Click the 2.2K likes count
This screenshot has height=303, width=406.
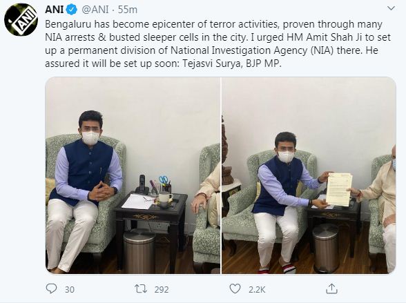pyautogui.click(x=257, y=290)
